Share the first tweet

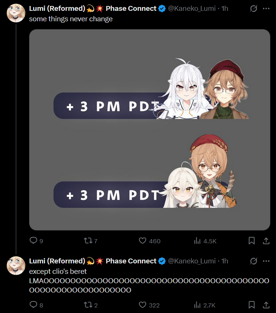(266, 241)
